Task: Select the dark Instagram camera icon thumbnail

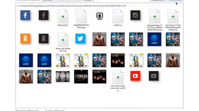Action: point(135,15)
